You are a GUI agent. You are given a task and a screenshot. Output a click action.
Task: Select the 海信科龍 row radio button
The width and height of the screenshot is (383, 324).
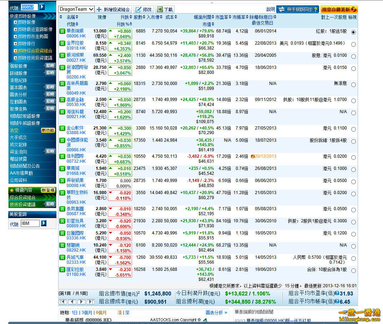(x=353, y=113)
